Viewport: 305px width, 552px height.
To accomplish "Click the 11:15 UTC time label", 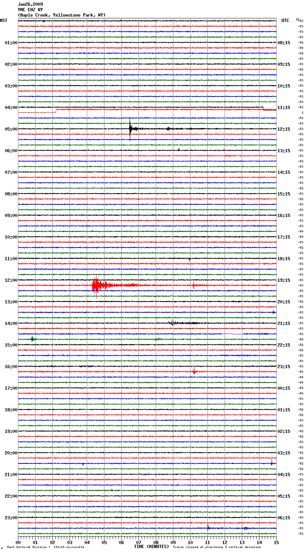I will (x=284, y=108).
